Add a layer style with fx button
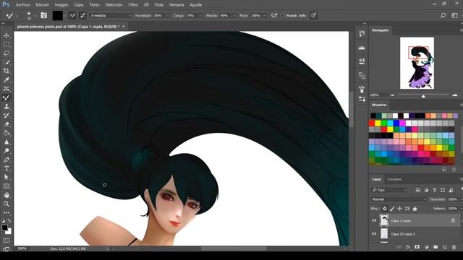Screen dimensions: 463x260 click(x=408, y=247)
